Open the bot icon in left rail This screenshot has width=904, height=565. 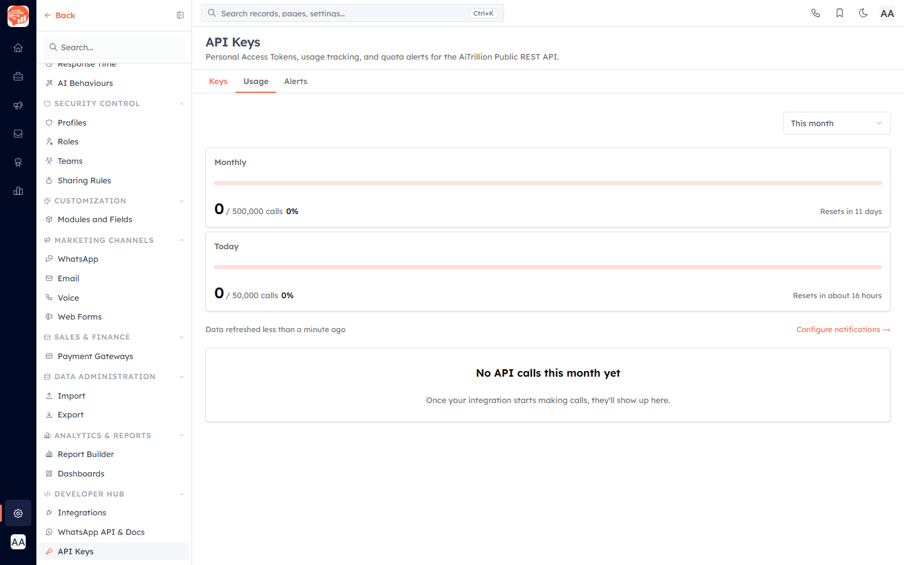pos(18,163)
